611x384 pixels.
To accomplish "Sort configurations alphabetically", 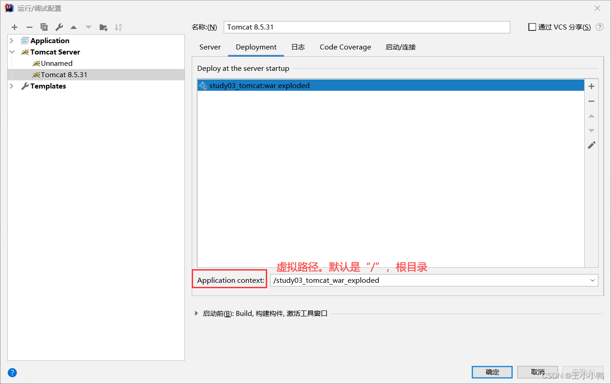I will (118, 27).
